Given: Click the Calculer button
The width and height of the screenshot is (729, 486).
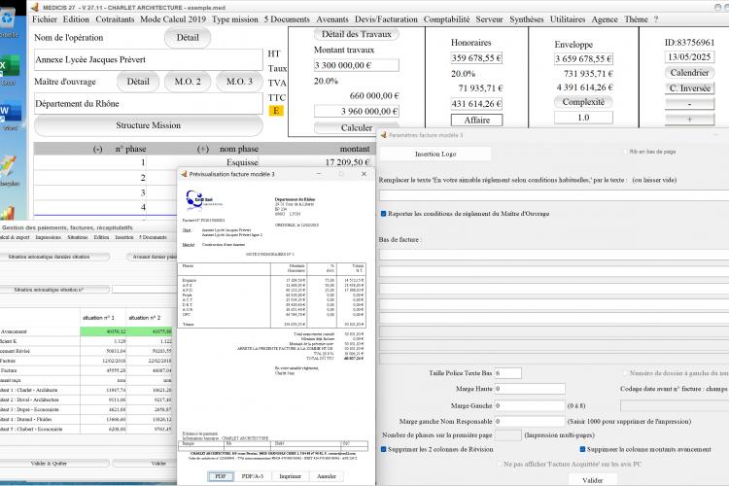Looking at the screenshot, I should [357, 127].
